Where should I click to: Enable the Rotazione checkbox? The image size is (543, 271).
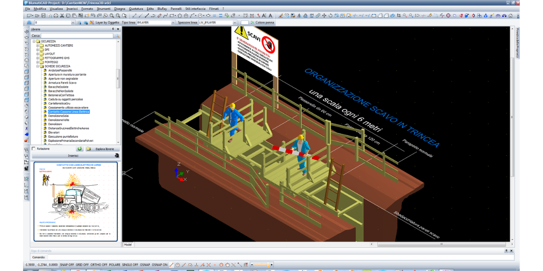[x=34, y=149]
